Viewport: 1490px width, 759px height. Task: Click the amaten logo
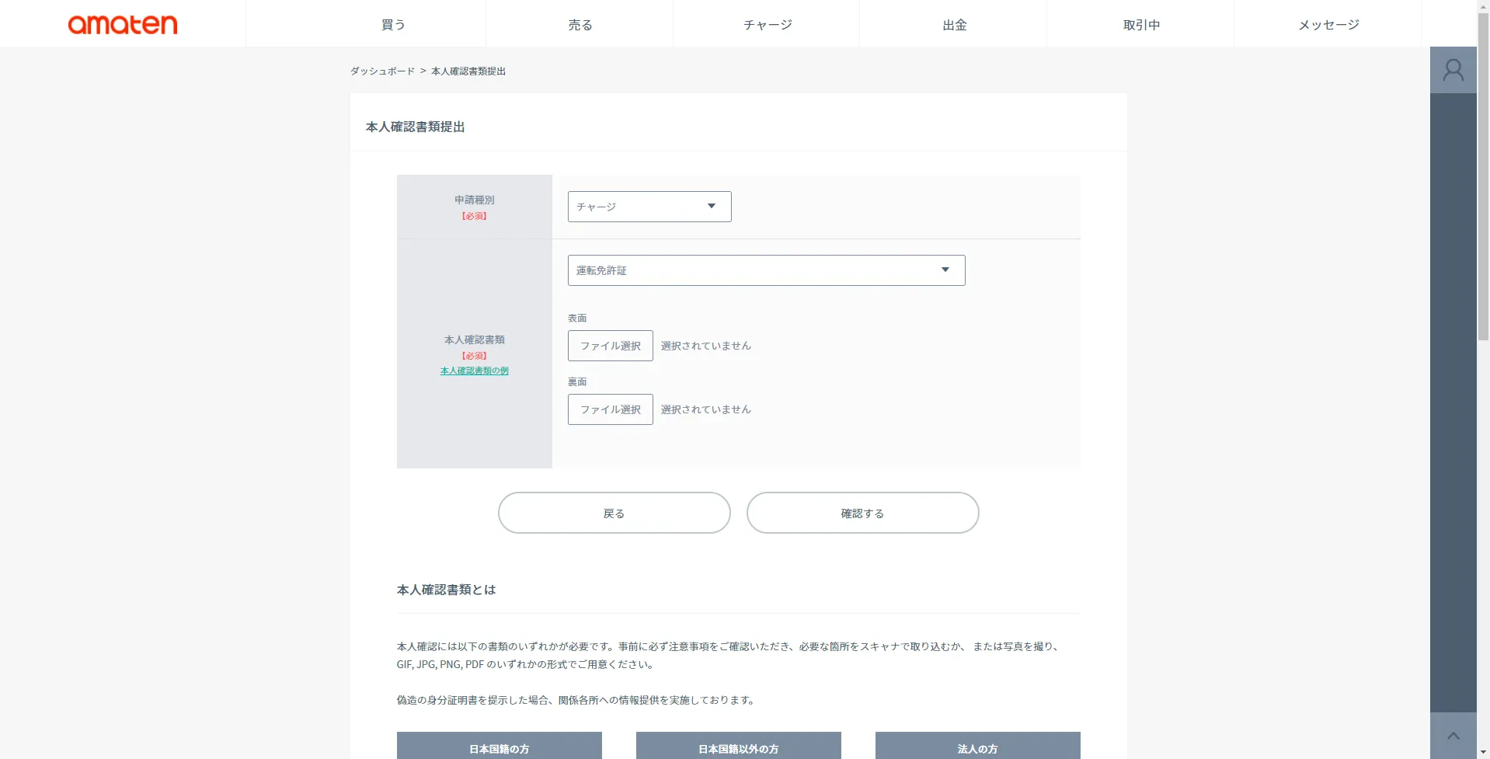pos(123,25)
